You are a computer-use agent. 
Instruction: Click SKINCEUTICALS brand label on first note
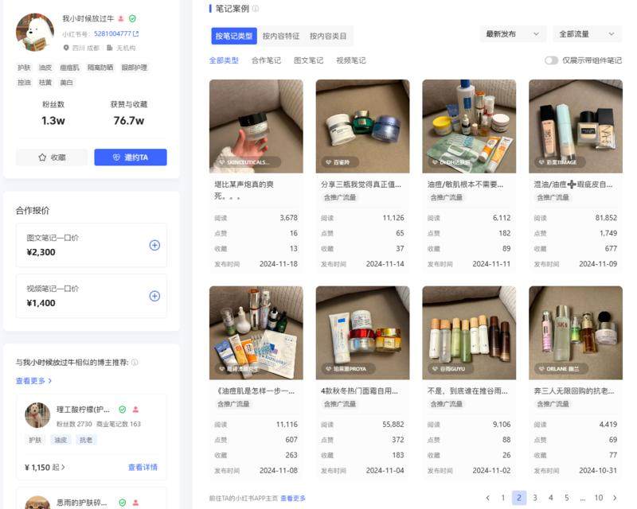coord(248,162)
